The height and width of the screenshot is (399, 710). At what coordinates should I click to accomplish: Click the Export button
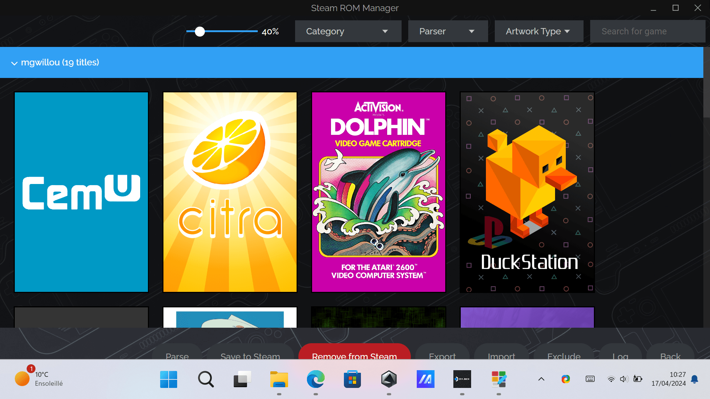pos(442,352)
